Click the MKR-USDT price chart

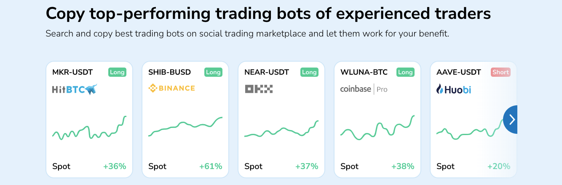point(89,128)
